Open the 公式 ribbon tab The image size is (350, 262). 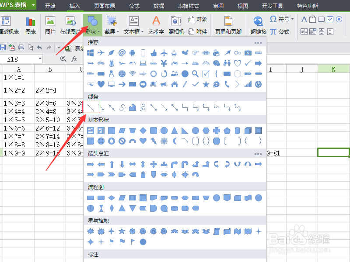tap(134, 6)
